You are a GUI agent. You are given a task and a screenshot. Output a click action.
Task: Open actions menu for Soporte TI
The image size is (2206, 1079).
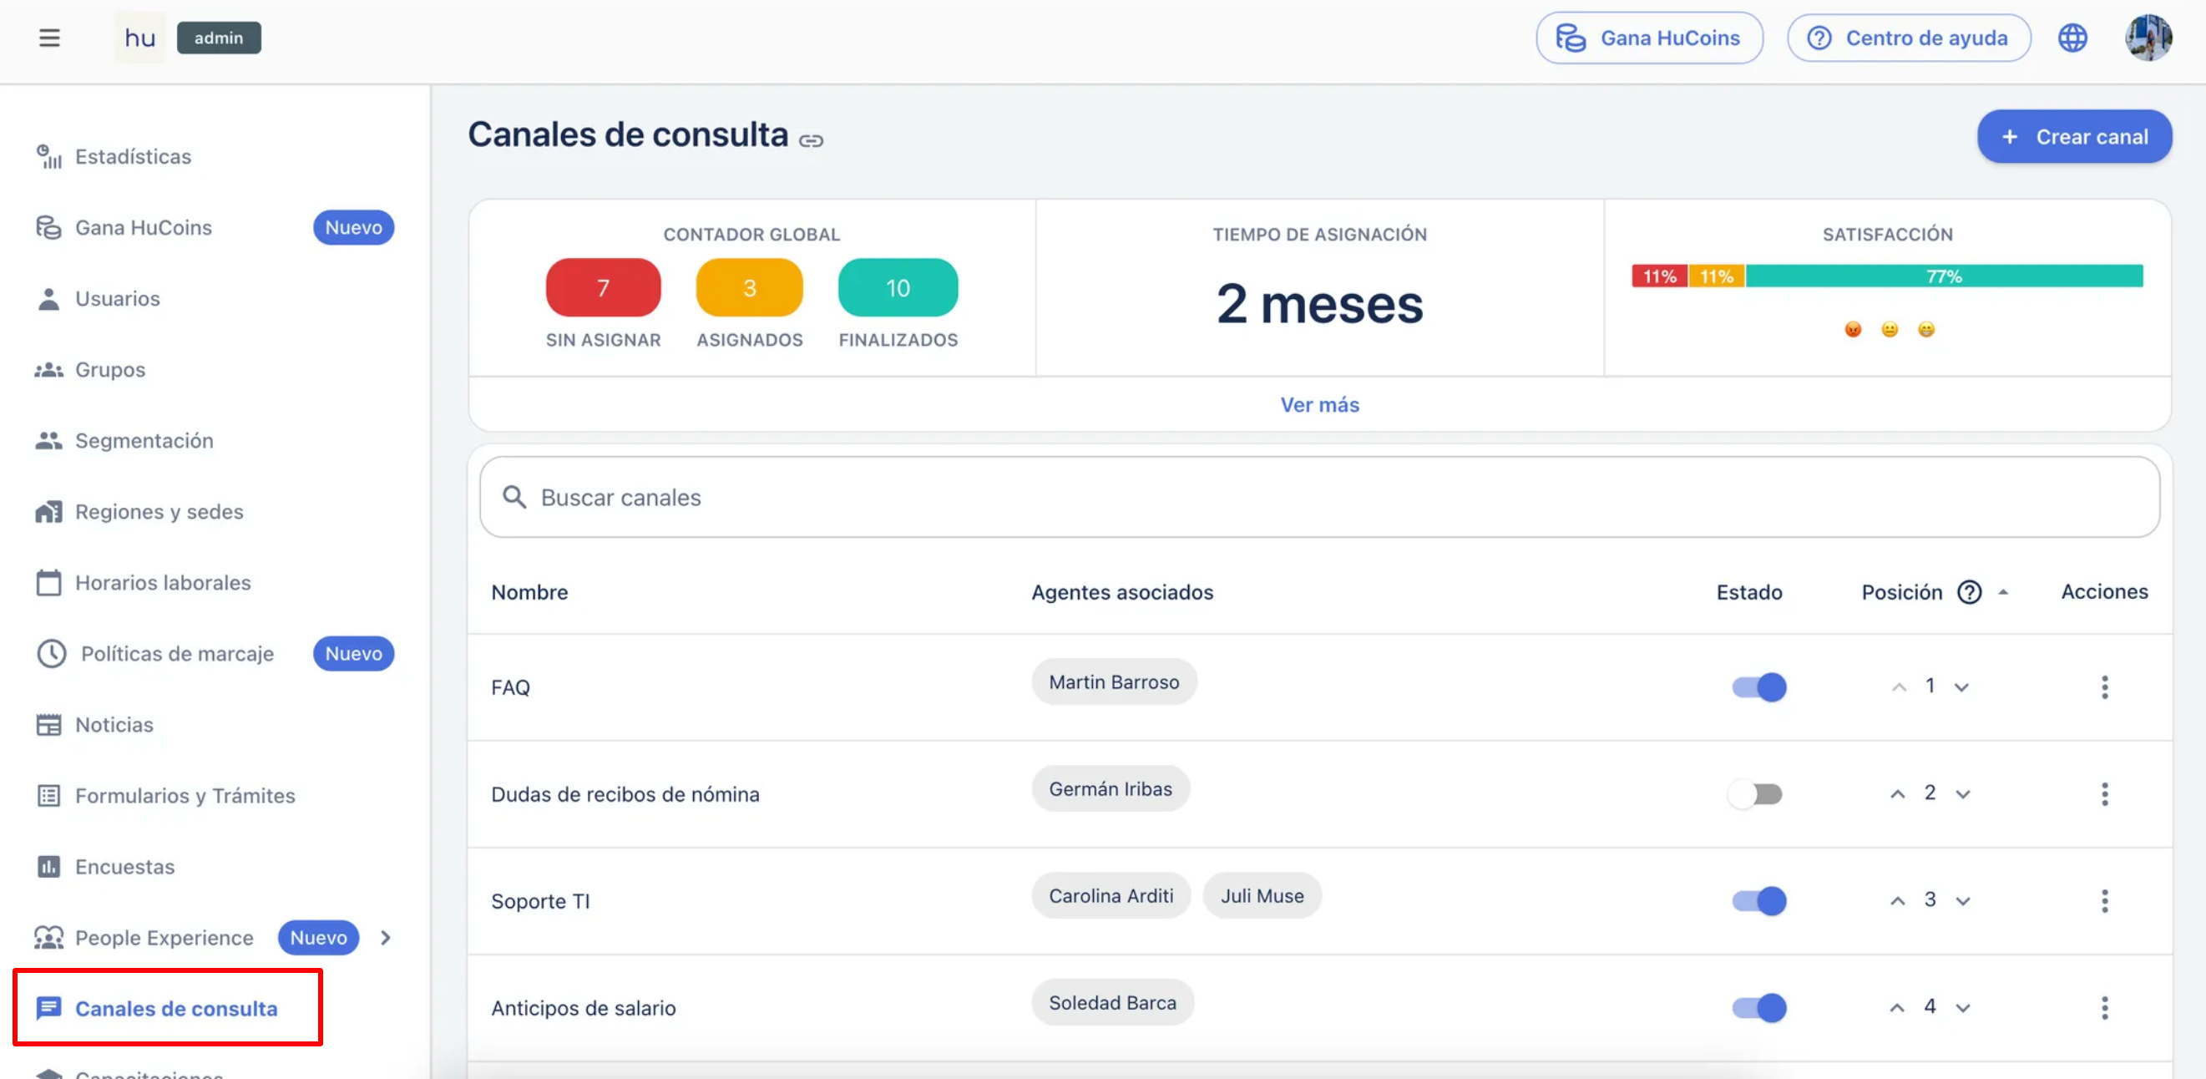click(2103, 900)
